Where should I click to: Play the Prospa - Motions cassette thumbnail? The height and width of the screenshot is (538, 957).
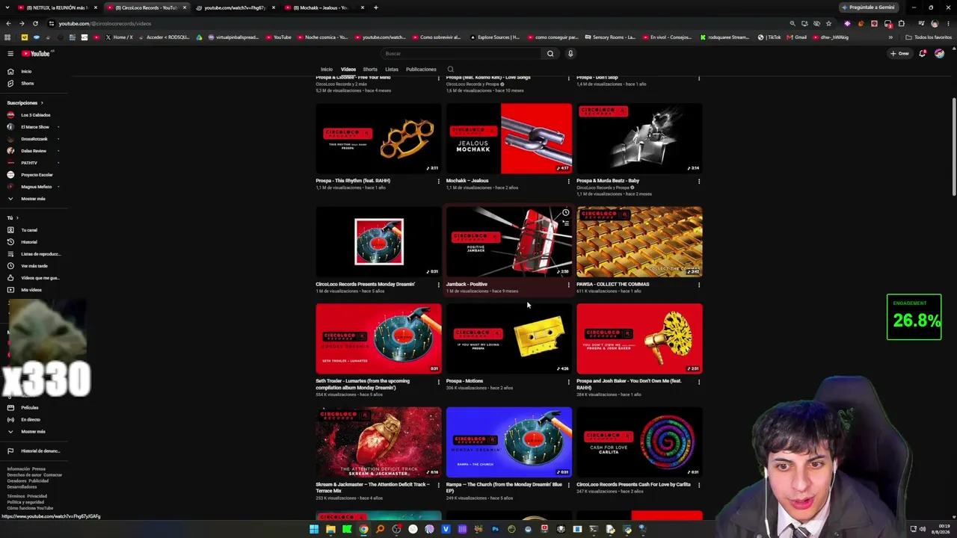(509, 338)
